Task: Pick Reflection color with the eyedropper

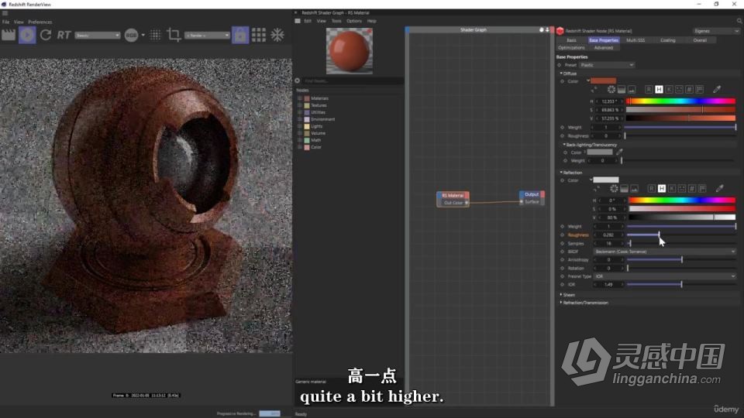Action: coord(720,188)
